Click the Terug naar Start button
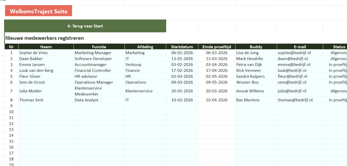 click(x=85, y=26)
